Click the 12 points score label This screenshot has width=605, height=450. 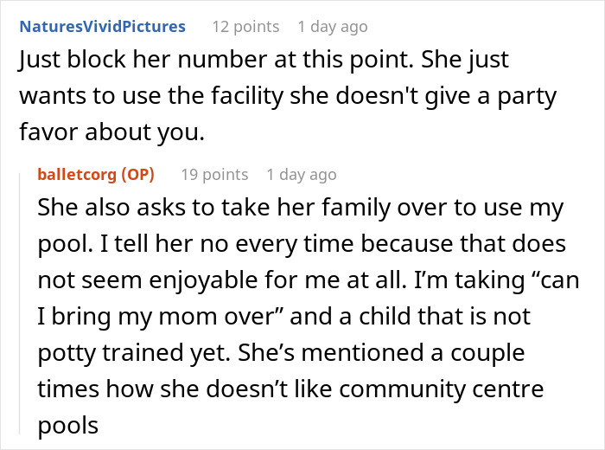tap(245, 26)
